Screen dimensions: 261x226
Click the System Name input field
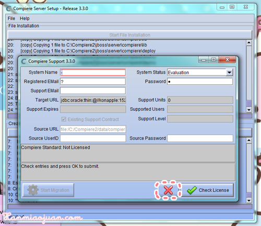pos(93,72)
